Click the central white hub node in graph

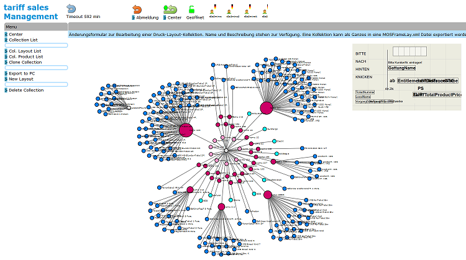pos(227,151)
